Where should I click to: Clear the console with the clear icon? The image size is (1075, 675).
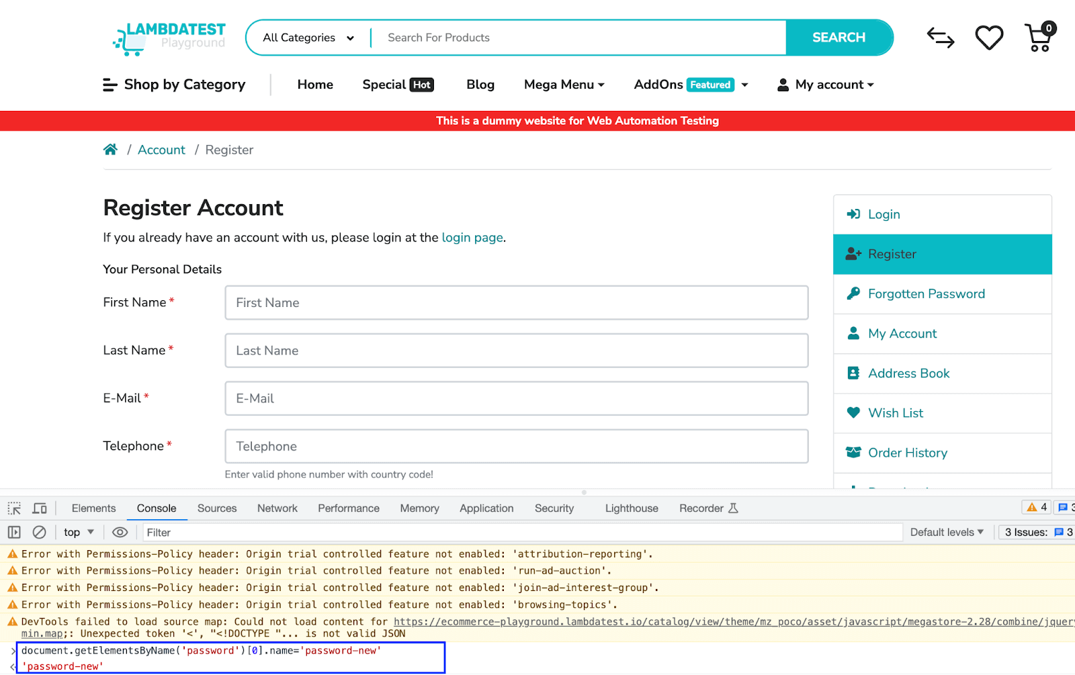pos(40,532)
